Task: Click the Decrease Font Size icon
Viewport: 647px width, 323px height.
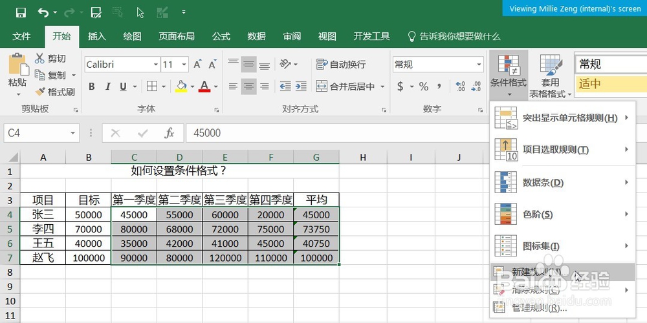Action: pyautogui.click(x=212, y=64)
